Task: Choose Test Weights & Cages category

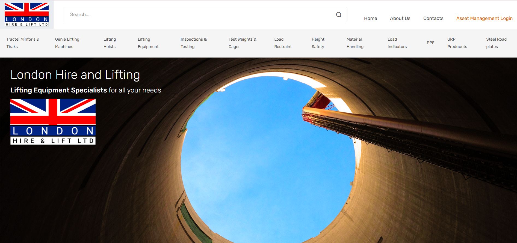Action: 242,43
